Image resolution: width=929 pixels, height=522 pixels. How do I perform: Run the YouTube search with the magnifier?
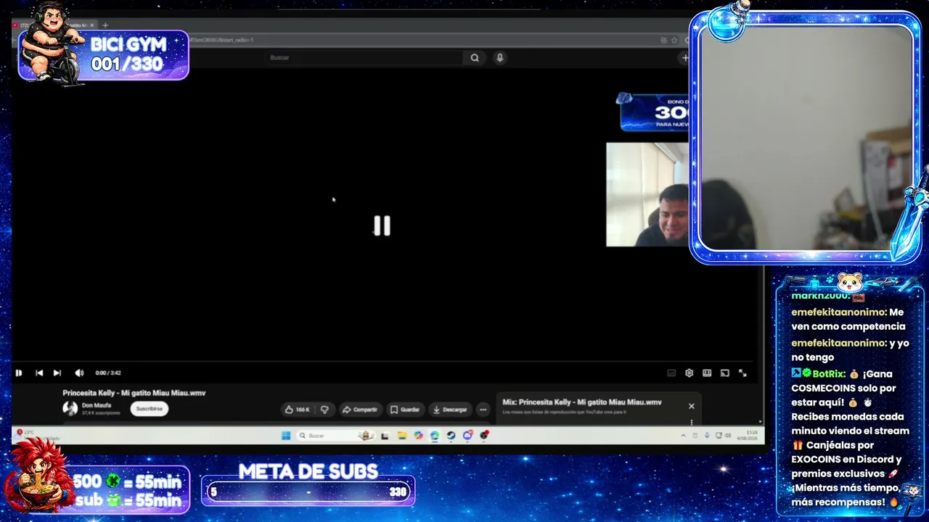tap(475, 58)
